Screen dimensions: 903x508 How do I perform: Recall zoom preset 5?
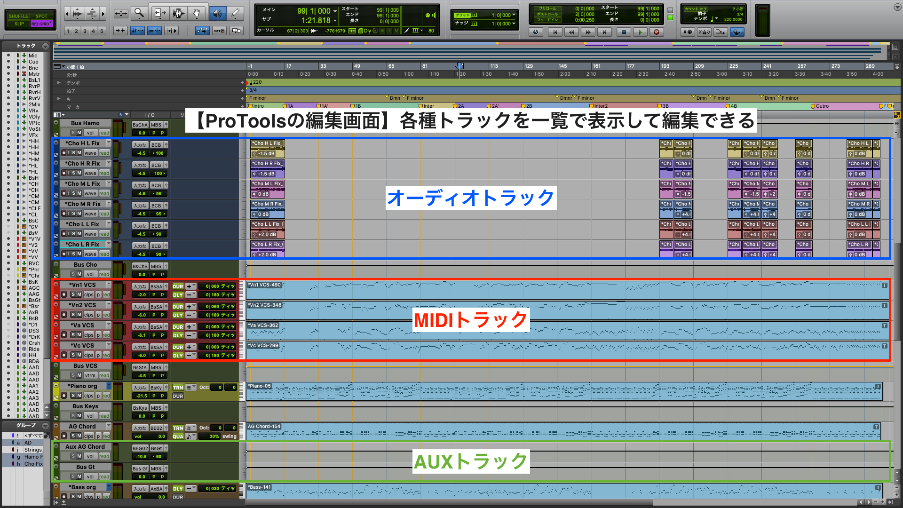point(102,31)
